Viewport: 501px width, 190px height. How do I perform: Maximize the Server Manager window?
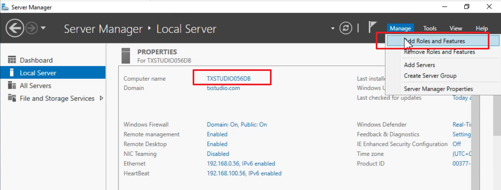467,7
